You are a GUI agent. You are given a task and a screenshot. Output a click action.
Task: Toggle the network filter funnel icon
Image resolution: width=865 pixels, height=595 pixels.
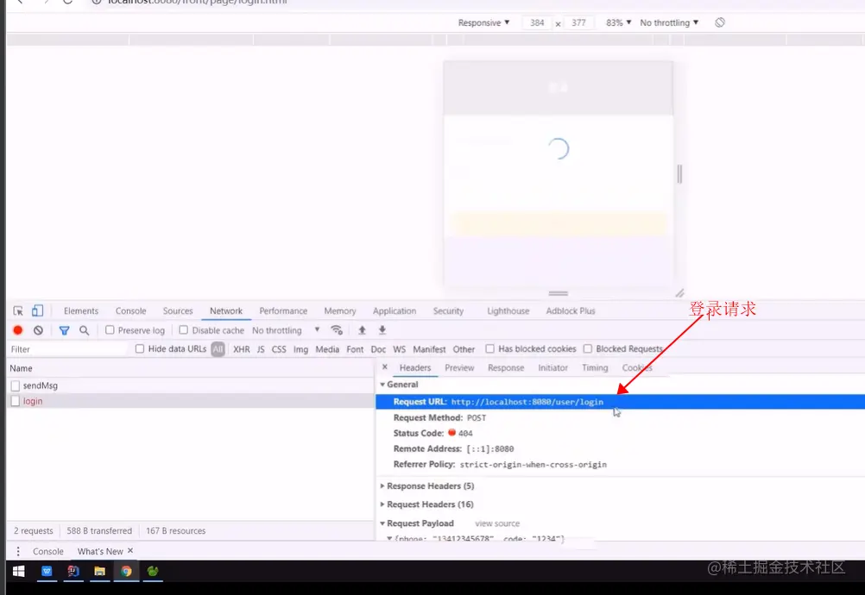64,330
